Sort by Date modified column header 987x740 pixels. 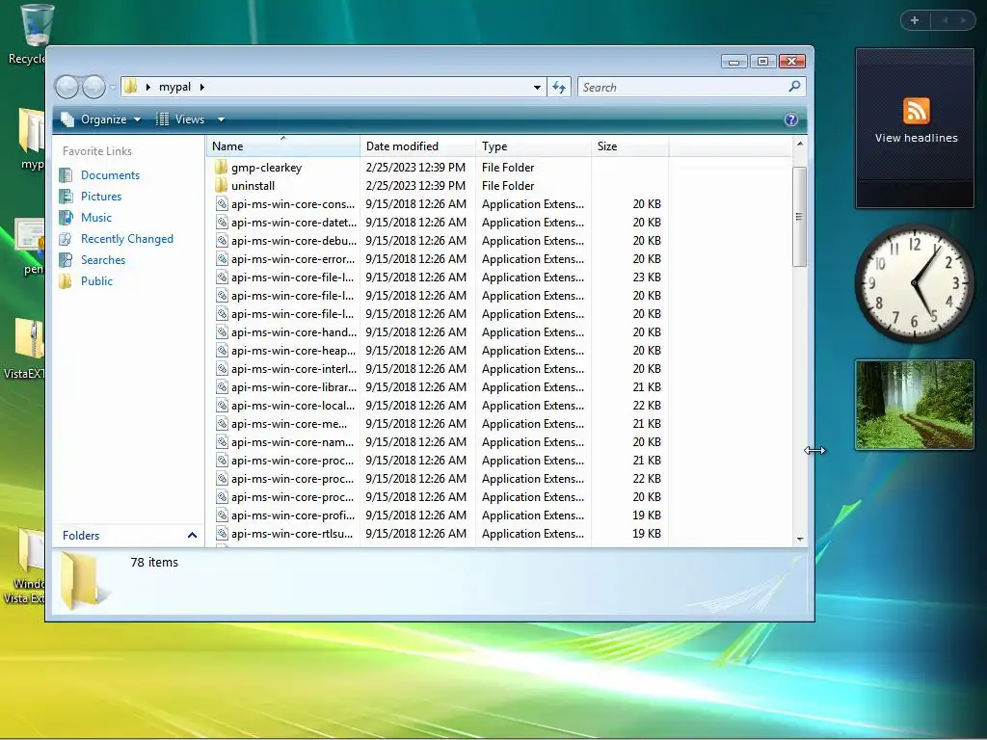click(x=417, y=146)
